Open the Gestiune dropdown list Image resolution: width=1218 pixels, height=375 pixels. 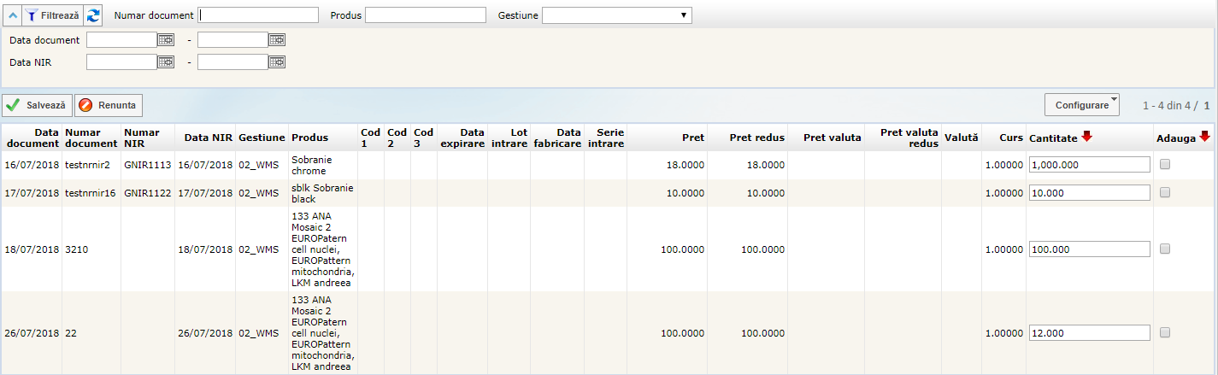pyautogui.click(x=616, y=15)
